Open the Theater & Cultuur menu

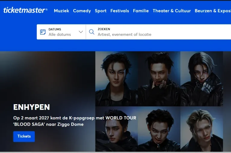point(172,11)
